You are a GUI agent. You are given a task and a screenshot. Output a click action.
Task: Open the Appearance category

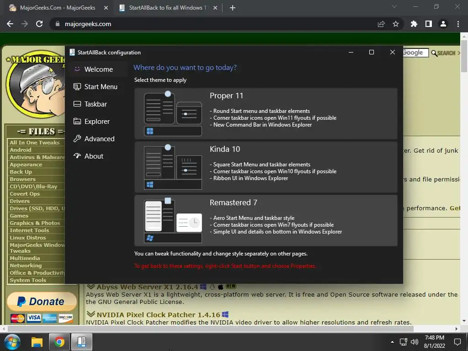click(26, 165)
